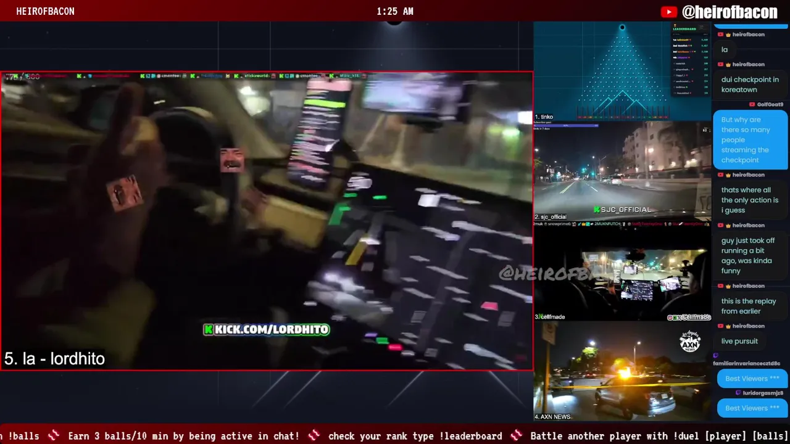Click GolfGoat9's 'But why are there so many' message
The image size is (790, 444).
tap(750, 140)
